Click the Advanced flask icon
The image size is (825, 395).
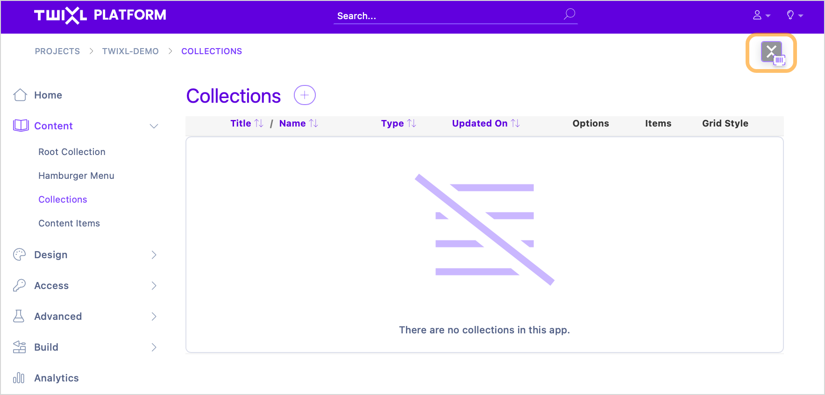(19, 316)
